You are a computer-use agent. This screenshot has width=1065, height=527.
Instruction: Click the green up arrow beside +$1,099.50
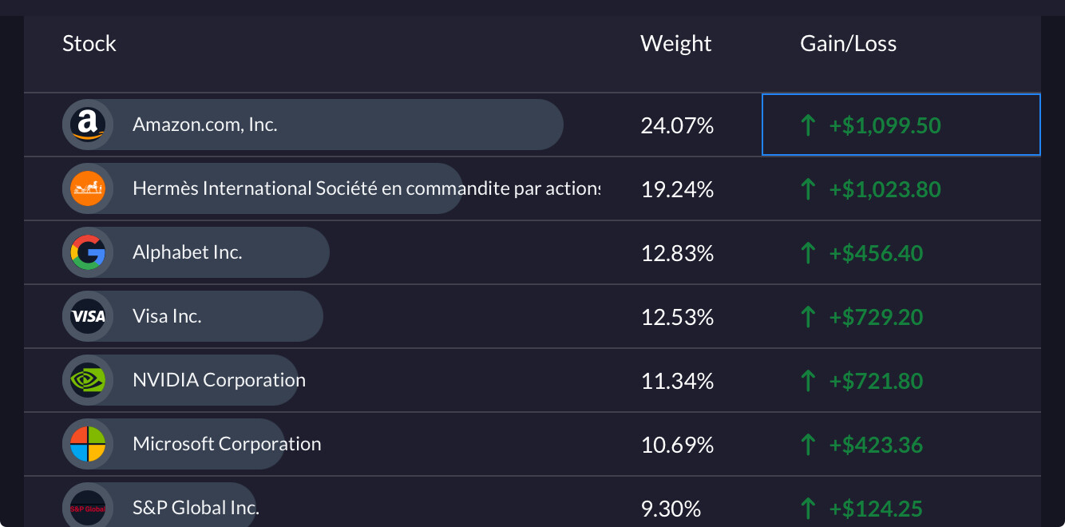808,125
